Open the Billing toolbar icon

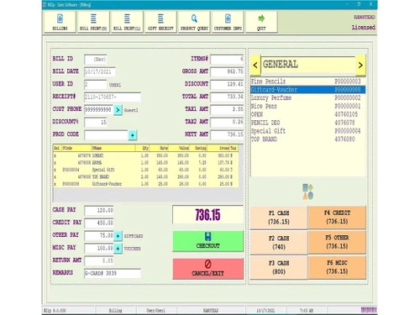[x=60, y=22]
